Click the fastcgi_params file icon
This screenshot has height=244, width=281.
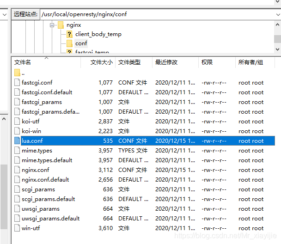point(17,102)
